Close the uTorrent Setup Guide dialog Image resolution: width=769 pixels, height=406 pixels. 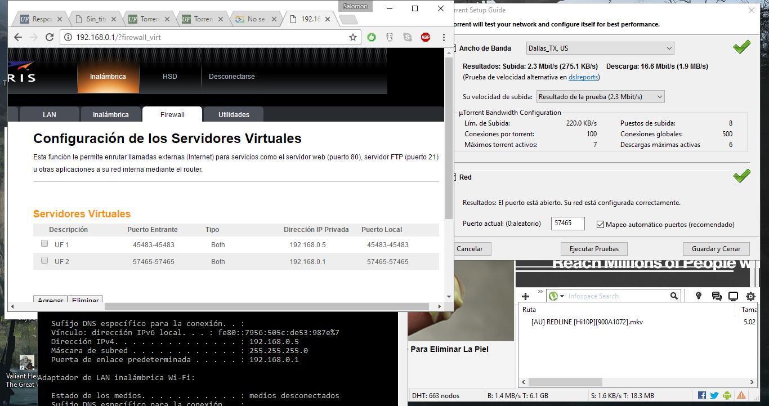point(751,10)
